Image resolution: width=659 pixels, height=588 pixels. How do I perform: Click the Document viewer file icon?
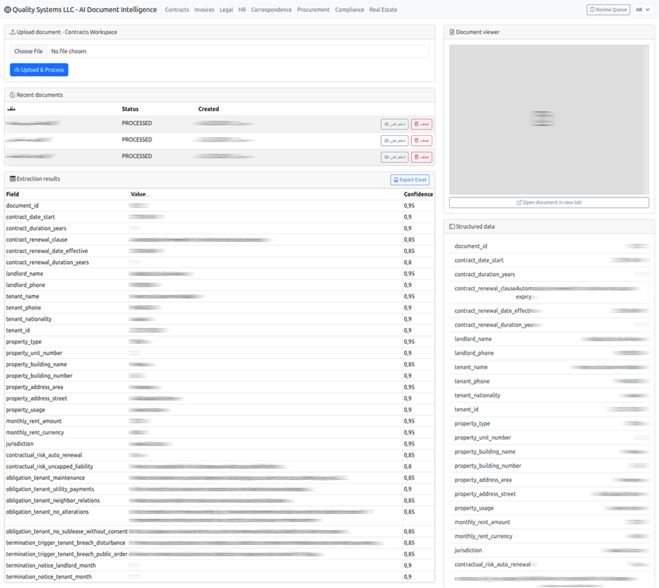(x=452, y=32)
